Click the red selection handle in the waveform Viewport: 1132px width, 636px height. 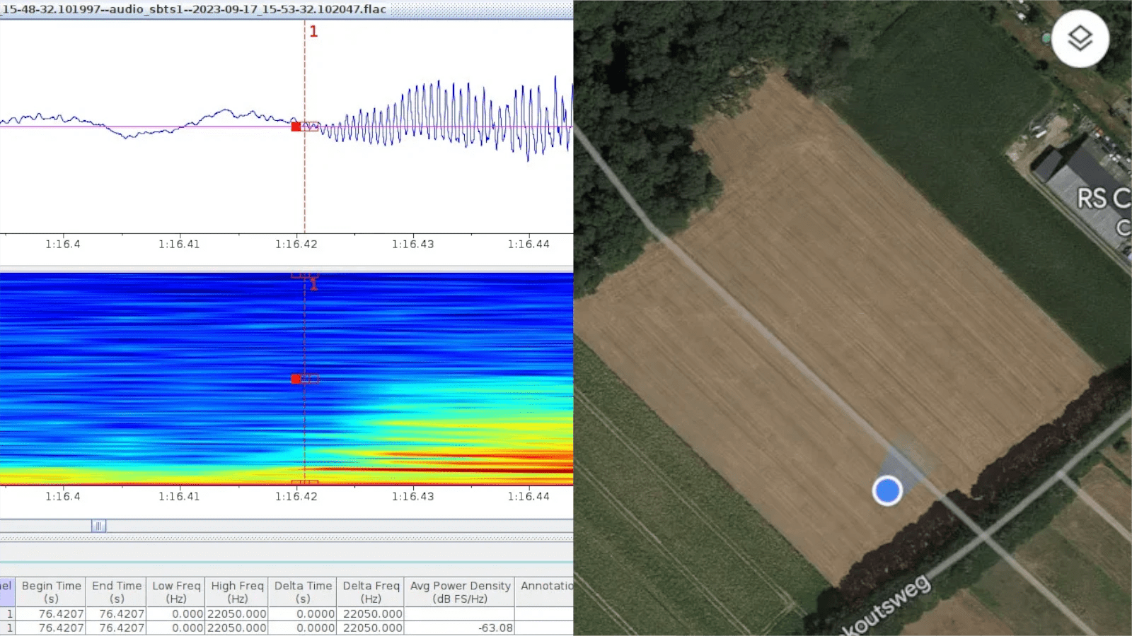(x=296, y=126)
